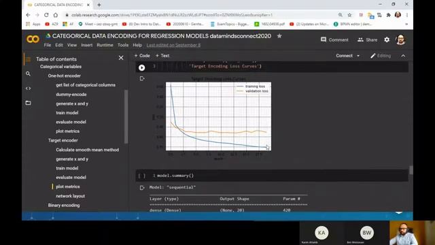The image size is (435, 245).
Task: Open Chrome three-dot menu
Action: click(x=407, y=15)
